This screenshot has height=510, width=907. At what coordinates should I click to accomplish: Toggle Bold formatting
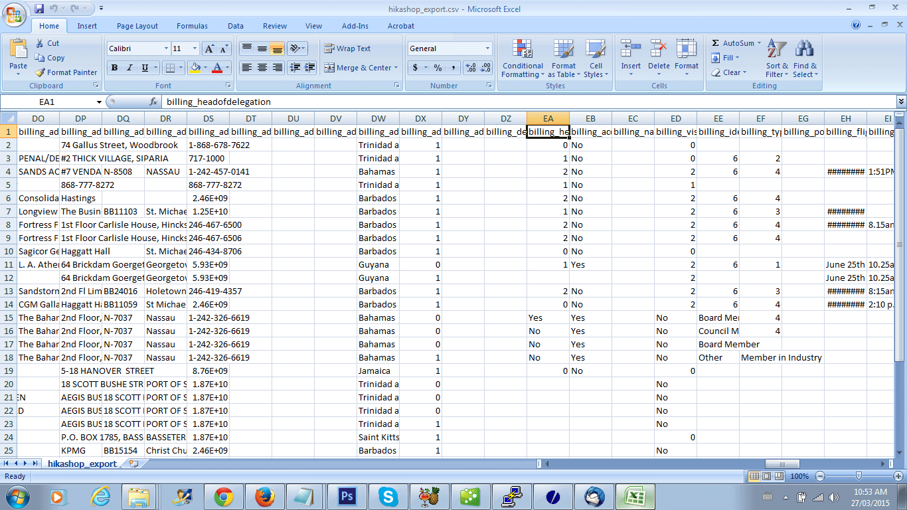tap(114, 68)
